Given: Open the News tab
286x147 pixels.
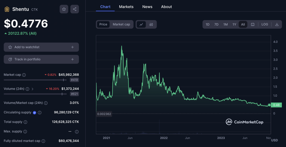Looking at the screenshot, I should coord(147,7).
